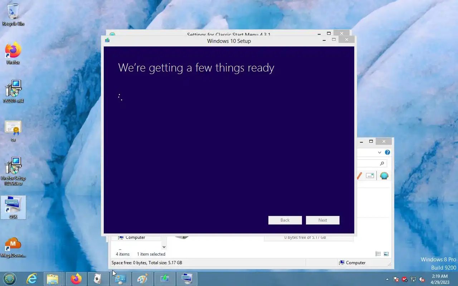This screenshot has width=458, height=286.
Task: Select the ca certificate file icon
Action: pyautogui.click(x=13, y=131)
